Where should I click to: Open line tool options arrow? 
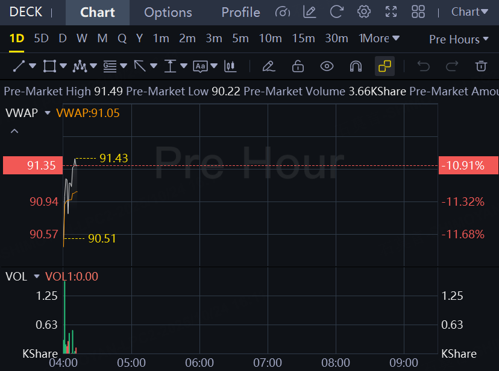[33, 66]
